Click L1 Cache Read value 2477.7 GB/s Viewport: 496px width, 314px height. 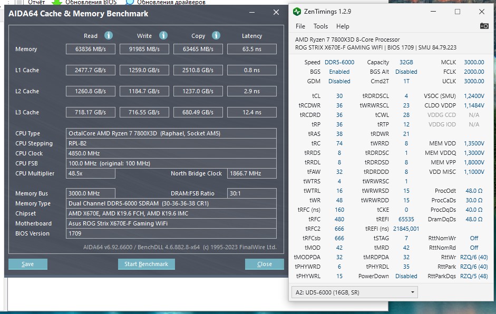91,70
